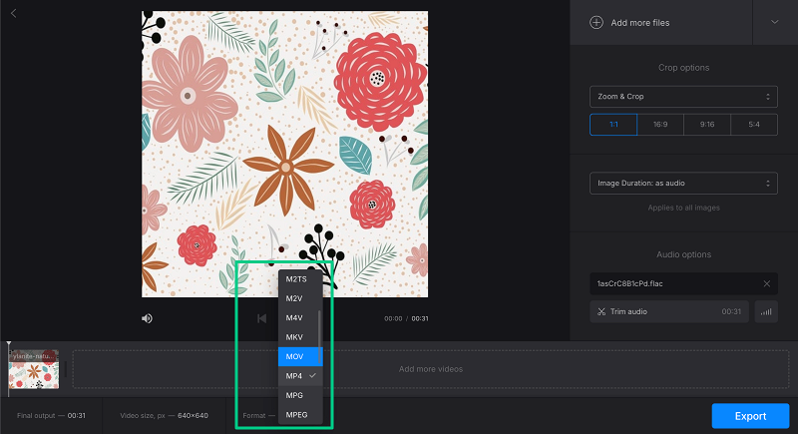Viewport: 798px width, 434px height.
Task: Select the 9:16 aspect ratio
Action: 707,124
